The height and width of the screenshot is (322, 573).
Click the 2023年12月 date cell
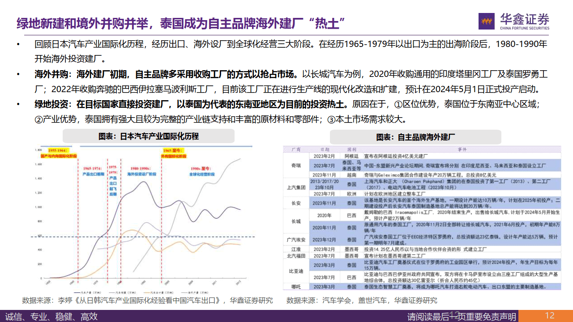(x=325, y=239)
